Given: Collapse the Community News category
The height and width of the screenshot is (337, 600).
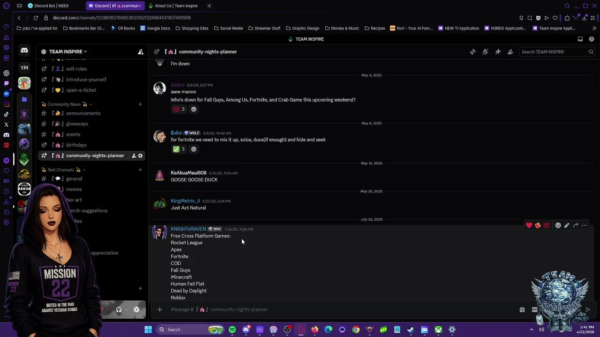Looking at the screenshot, I should [x=67, y=104].
